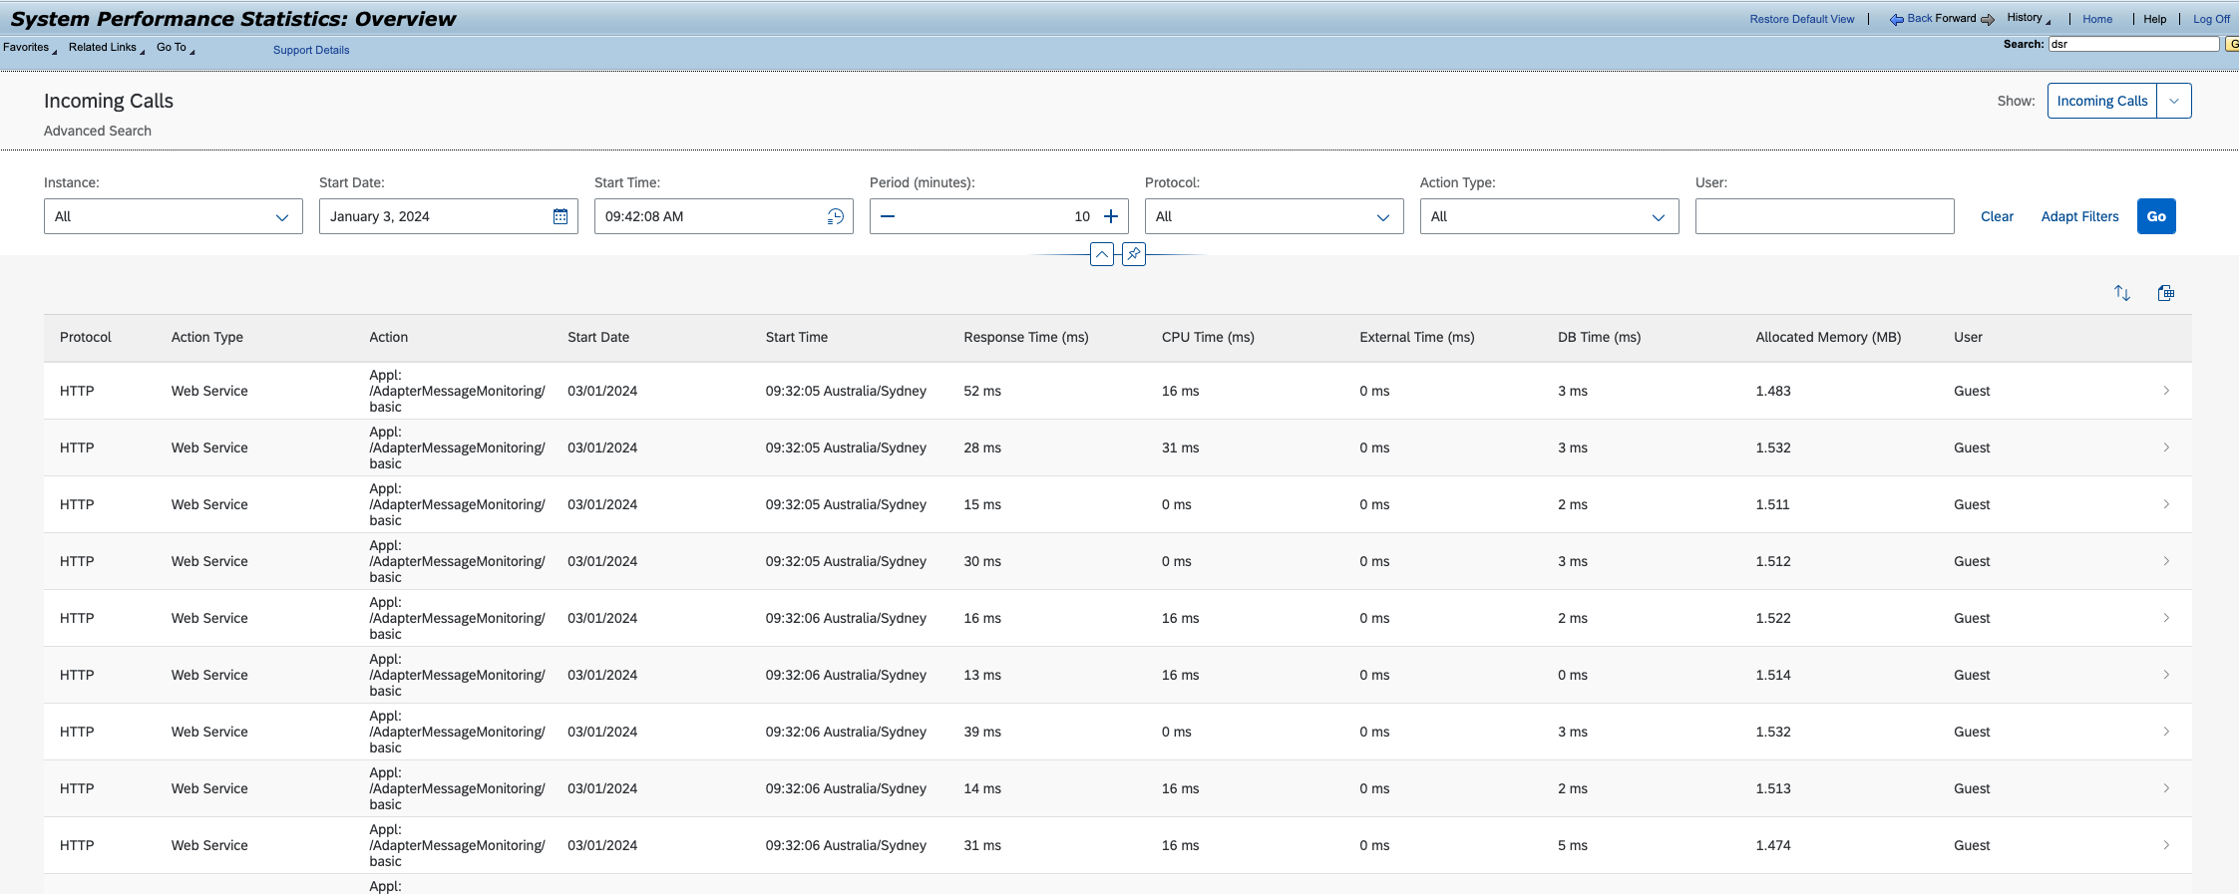Export table to spreadsheet icon

click(2166, 293)
